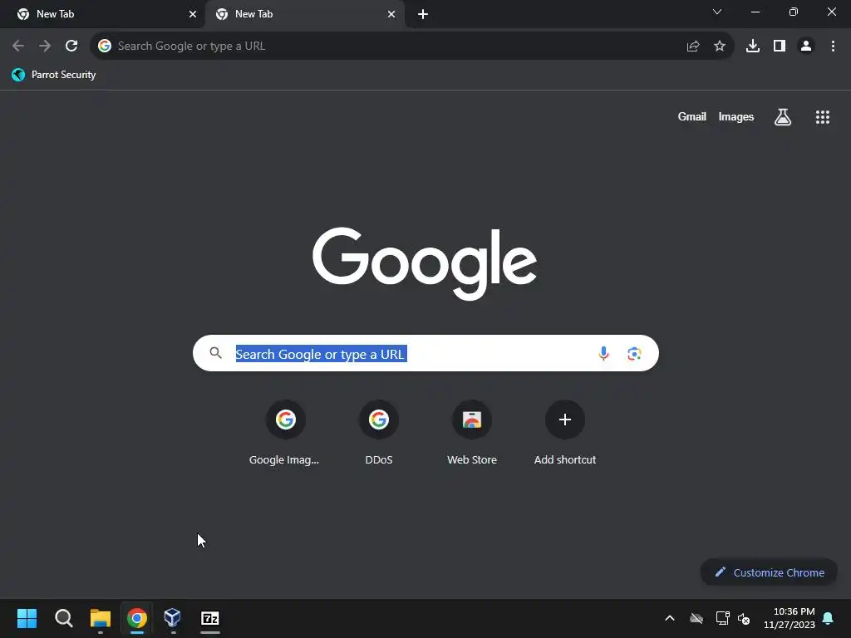Expand the tab search chevron
The image size is (851, 638).
click(717, 12)
